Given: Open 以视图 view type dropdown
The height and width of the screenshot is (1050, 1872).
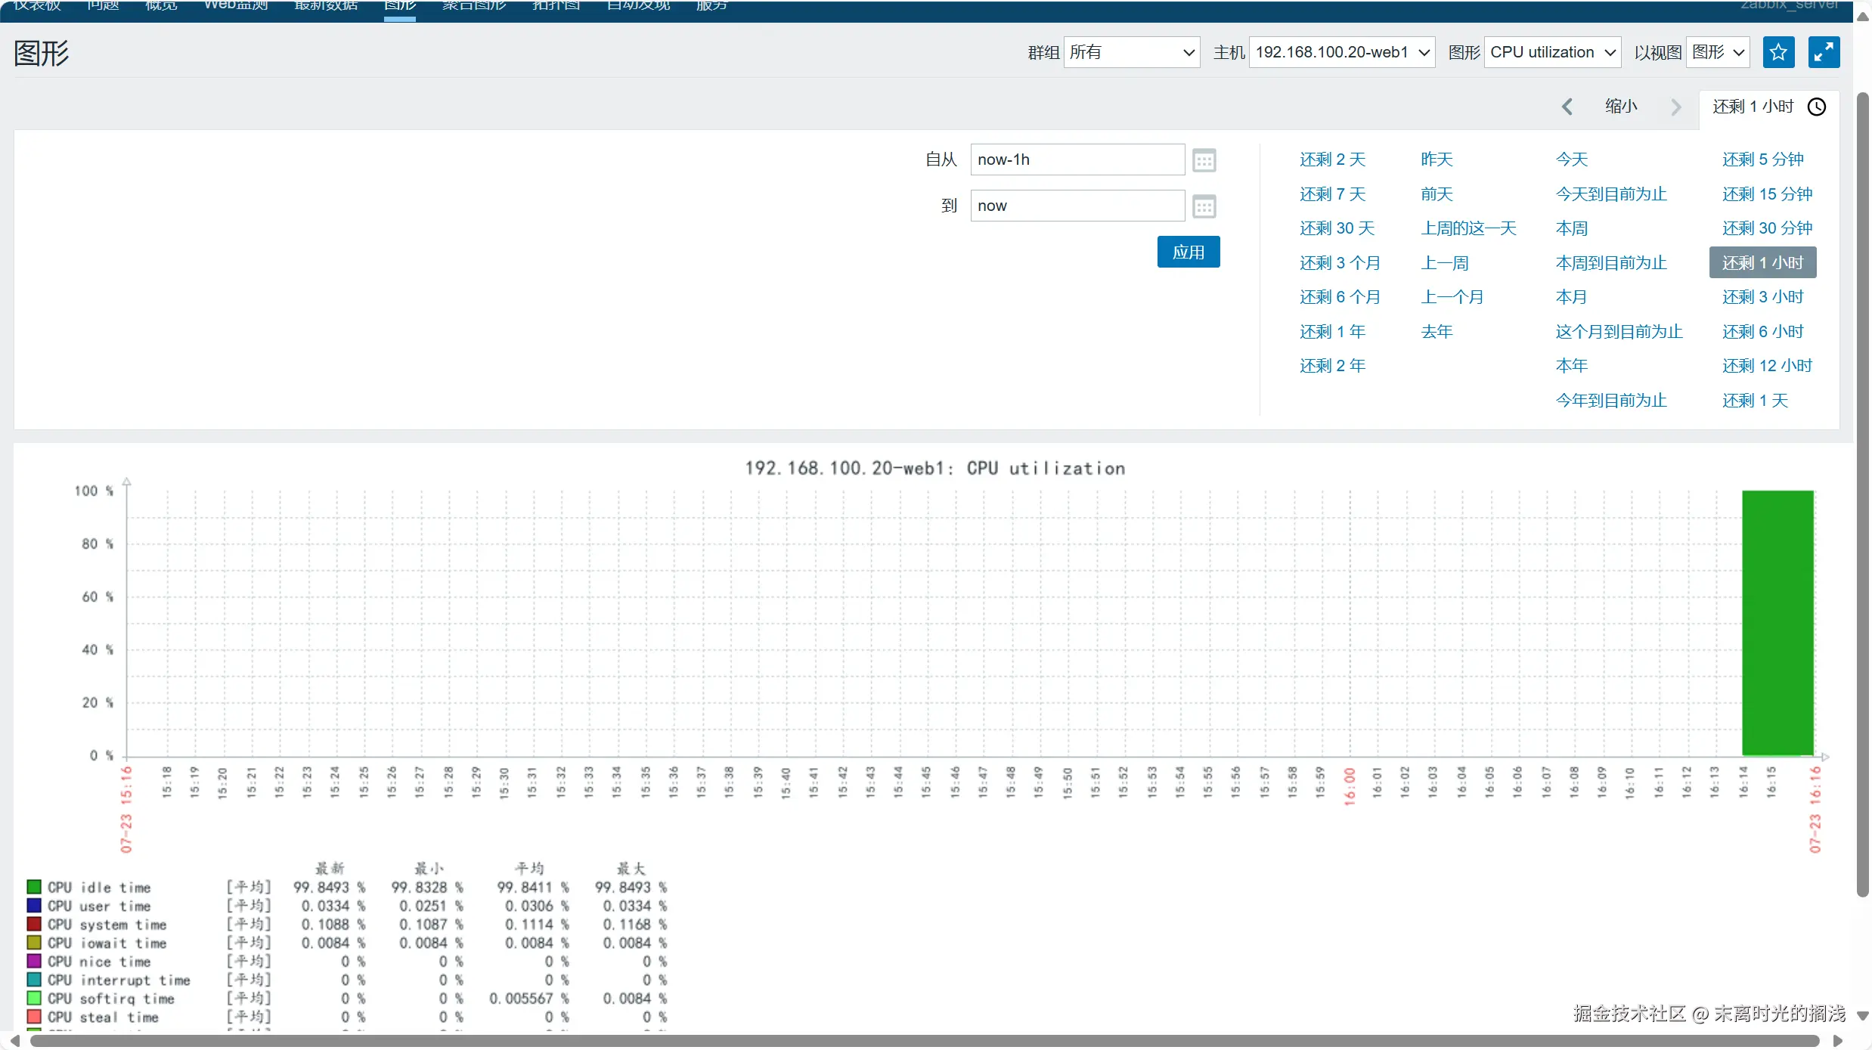Looking at the screenshot, I should [x=1718, y=52].
